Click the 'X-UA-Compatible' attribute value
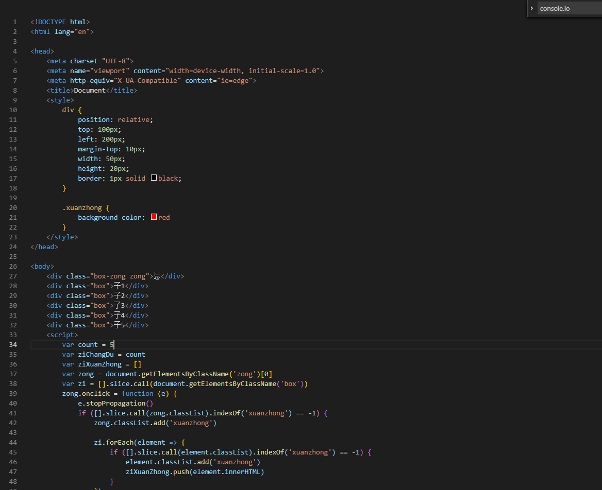 (x=147, y=80)
